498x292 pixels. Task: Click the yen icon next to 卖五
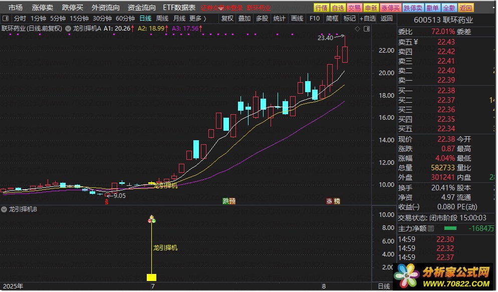[416, 42]
